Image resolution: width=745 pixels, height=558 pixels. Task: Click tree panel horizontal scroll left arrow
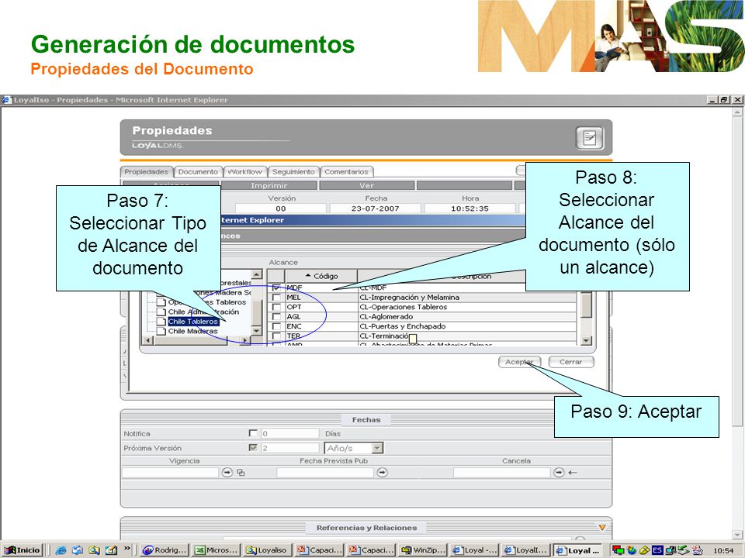click(x=147, y=340)
